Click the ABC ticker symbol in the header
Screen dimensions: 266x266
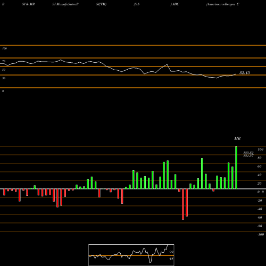pyautogui.click(x=176, y=4)
